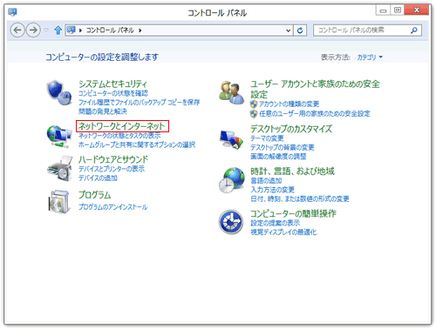Image resolution: width=436 pixels, height=329 pixels.
Task: Click shield icon beside アカウントの種類の変更
Action: coord(254,104)
